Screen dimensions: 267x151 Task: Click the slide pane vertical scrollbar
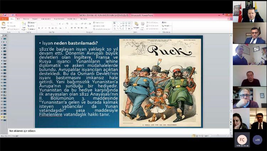tap(231, 76)
